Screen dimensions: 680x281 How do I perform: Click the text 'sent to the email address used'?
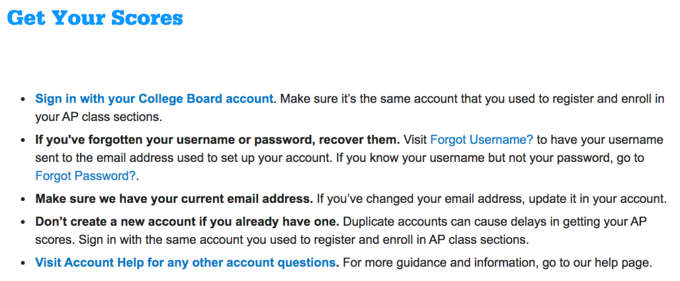click(125, 158)
